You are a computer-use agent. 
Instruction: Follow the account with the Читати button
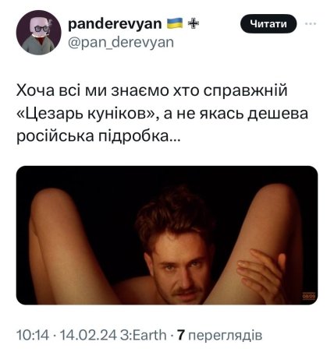[x=268, y=23]
